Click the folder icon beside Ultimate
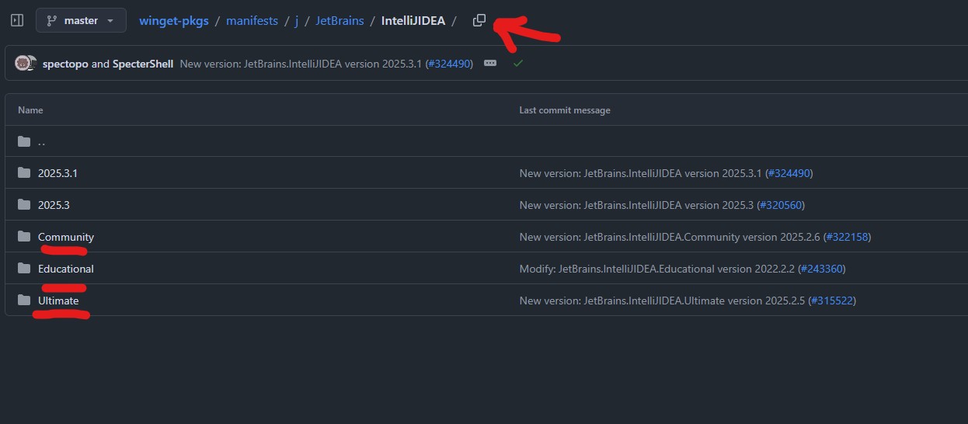The height and width of the screenshot is (424, 968). [x=24, y=300]
